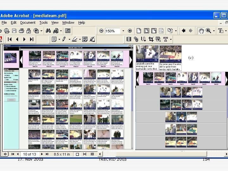Select the Crop tool
The height and width of the screenshot is (171, 228).
click(x=151, y=39)
